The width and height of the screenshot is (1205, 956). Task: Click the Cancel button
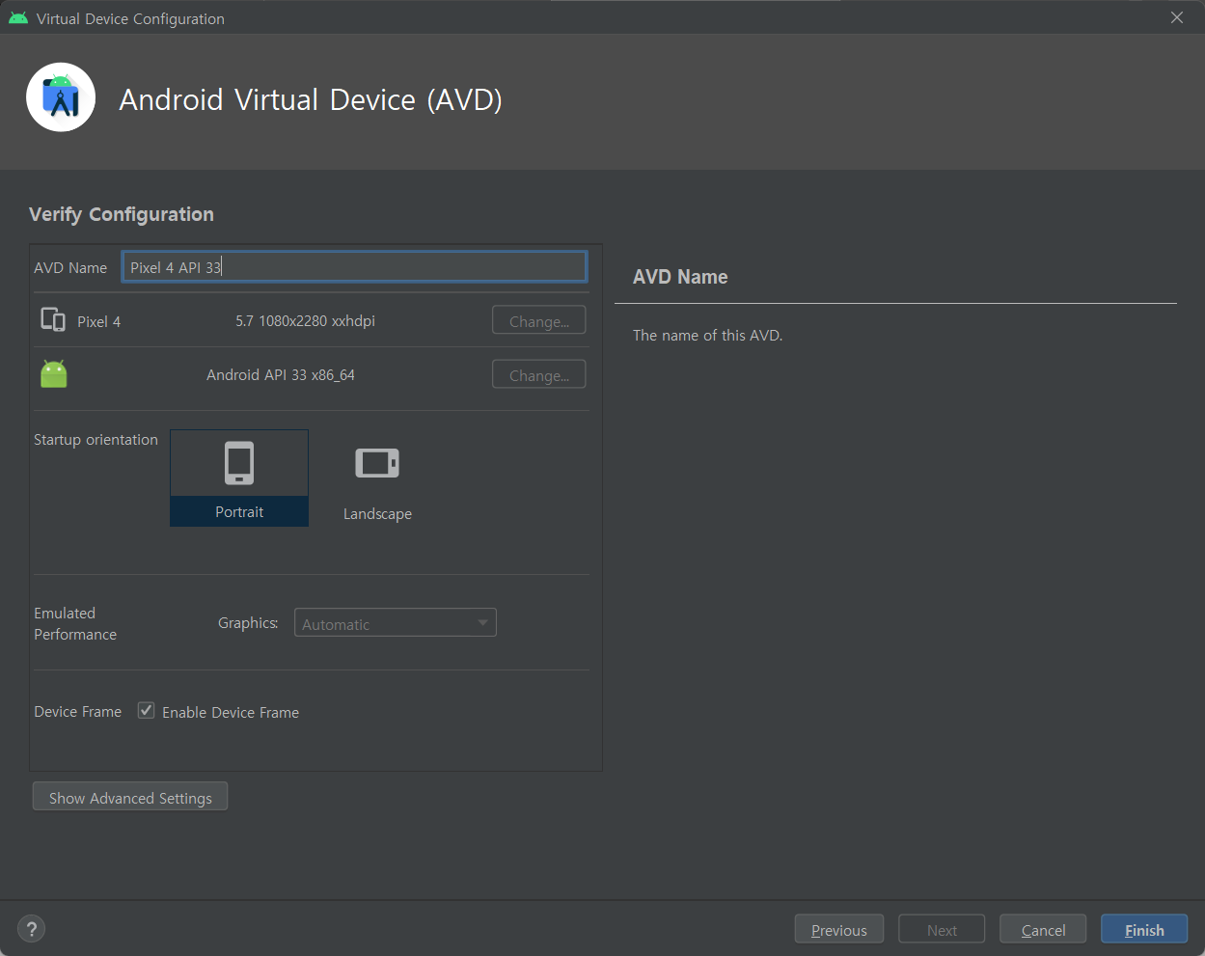1043,930
